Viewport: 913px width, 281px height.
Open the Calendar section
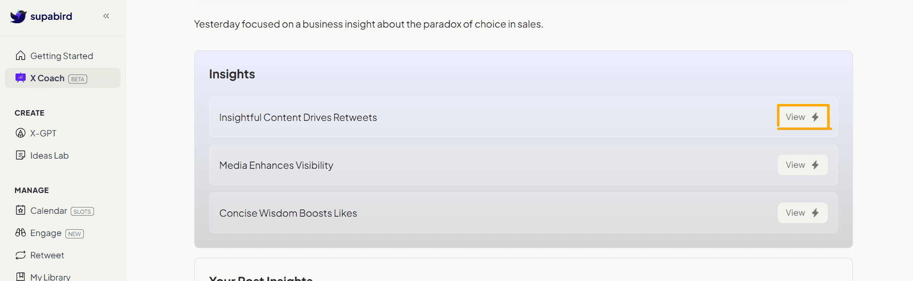(x=48, y=211)
